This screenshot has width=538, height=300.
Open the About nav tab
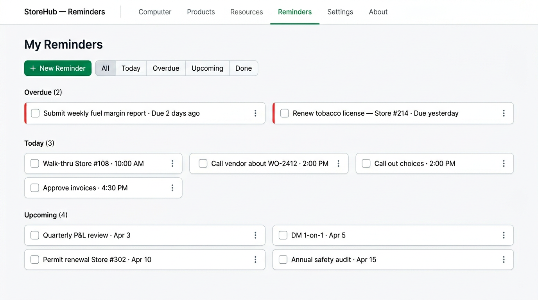point(378,12)
